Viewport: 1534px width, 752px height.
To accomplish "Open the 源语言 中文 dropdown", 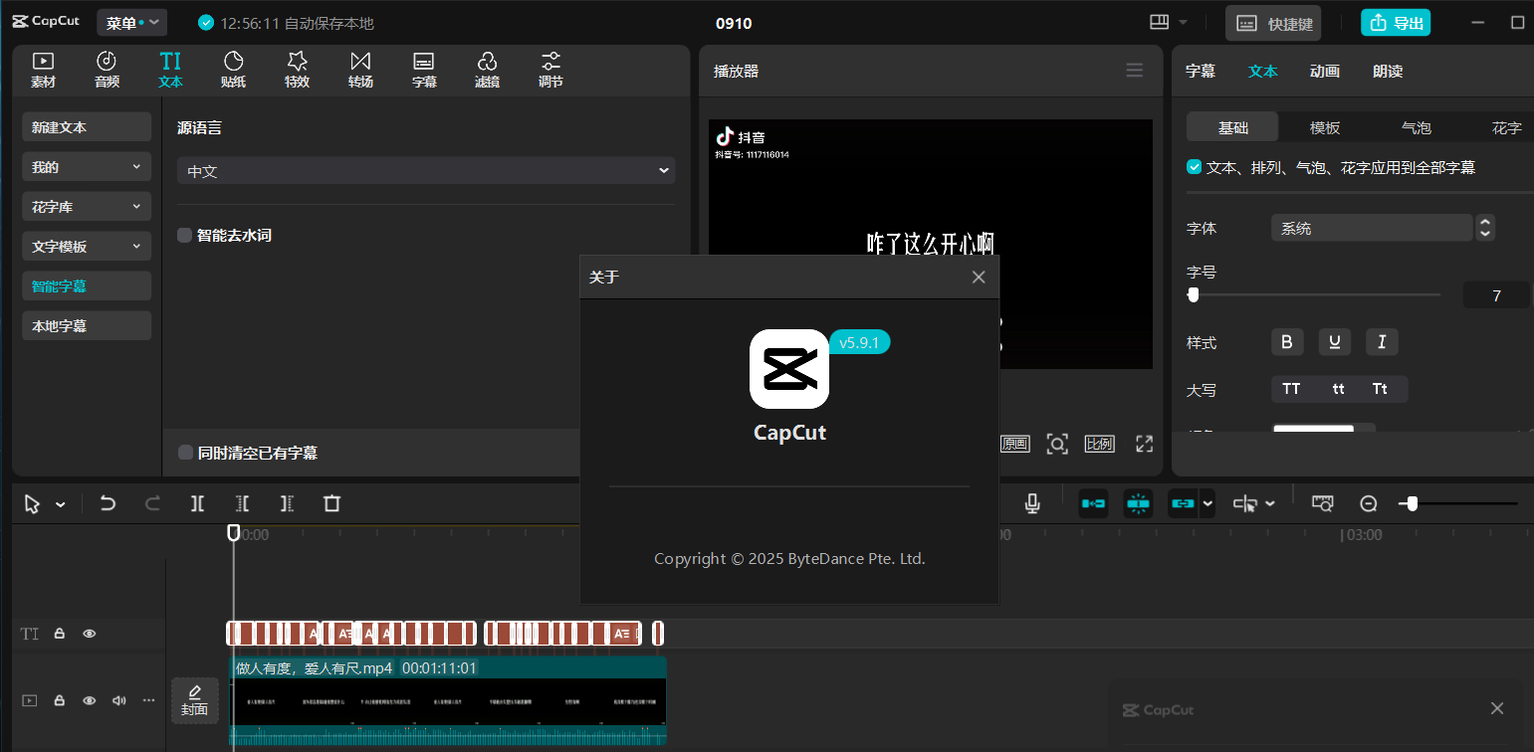I will click(426, 171).
